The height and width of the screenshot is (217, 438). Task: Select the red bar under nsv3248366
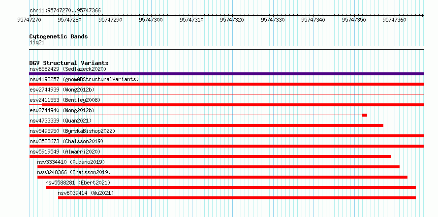tap(222, 177)
